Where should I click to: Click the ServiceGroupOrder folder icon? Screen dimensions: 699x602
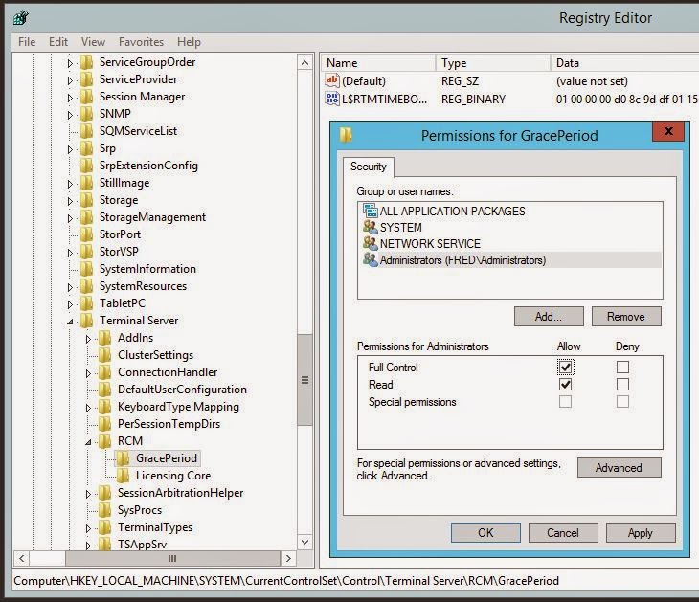(x=86, y=62)
